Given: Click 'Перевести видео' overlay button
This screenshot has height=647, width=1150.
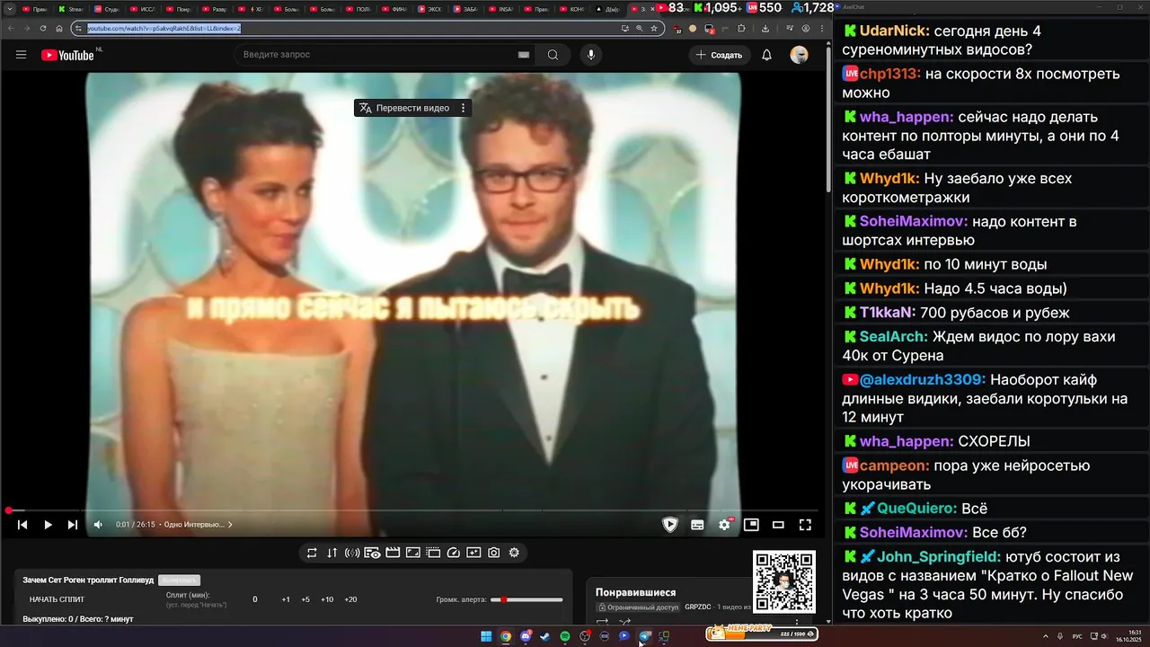Looking at the screenshot, I should coord(404,108).
